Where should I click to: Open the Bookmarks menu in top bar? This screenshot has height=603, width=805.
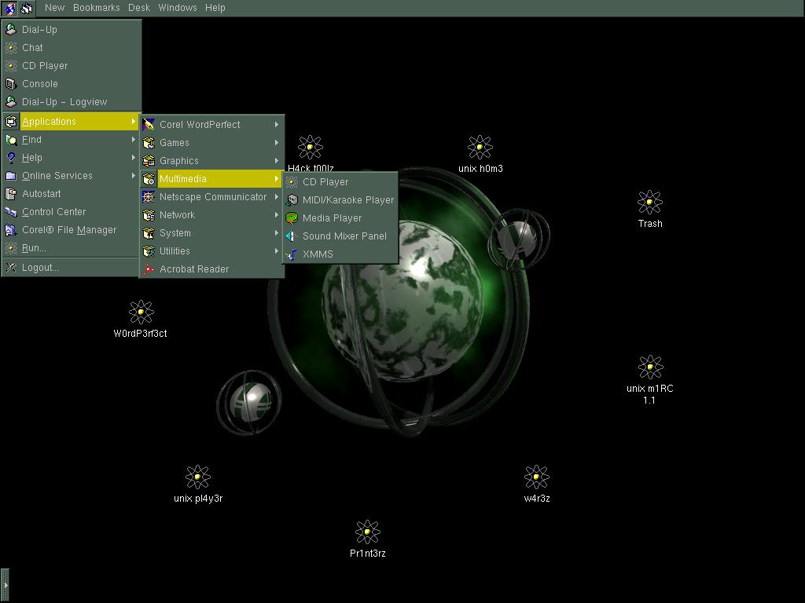click(x=96, y=8)
